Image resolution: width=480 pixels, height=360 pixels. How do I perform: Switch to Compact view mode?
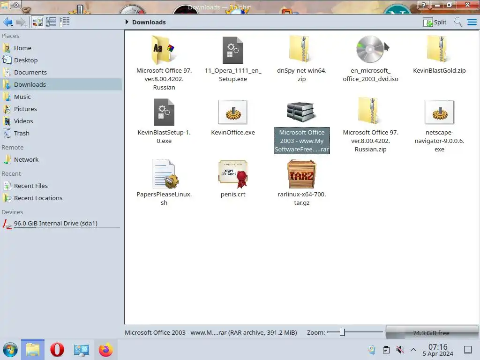pos(51,22)
